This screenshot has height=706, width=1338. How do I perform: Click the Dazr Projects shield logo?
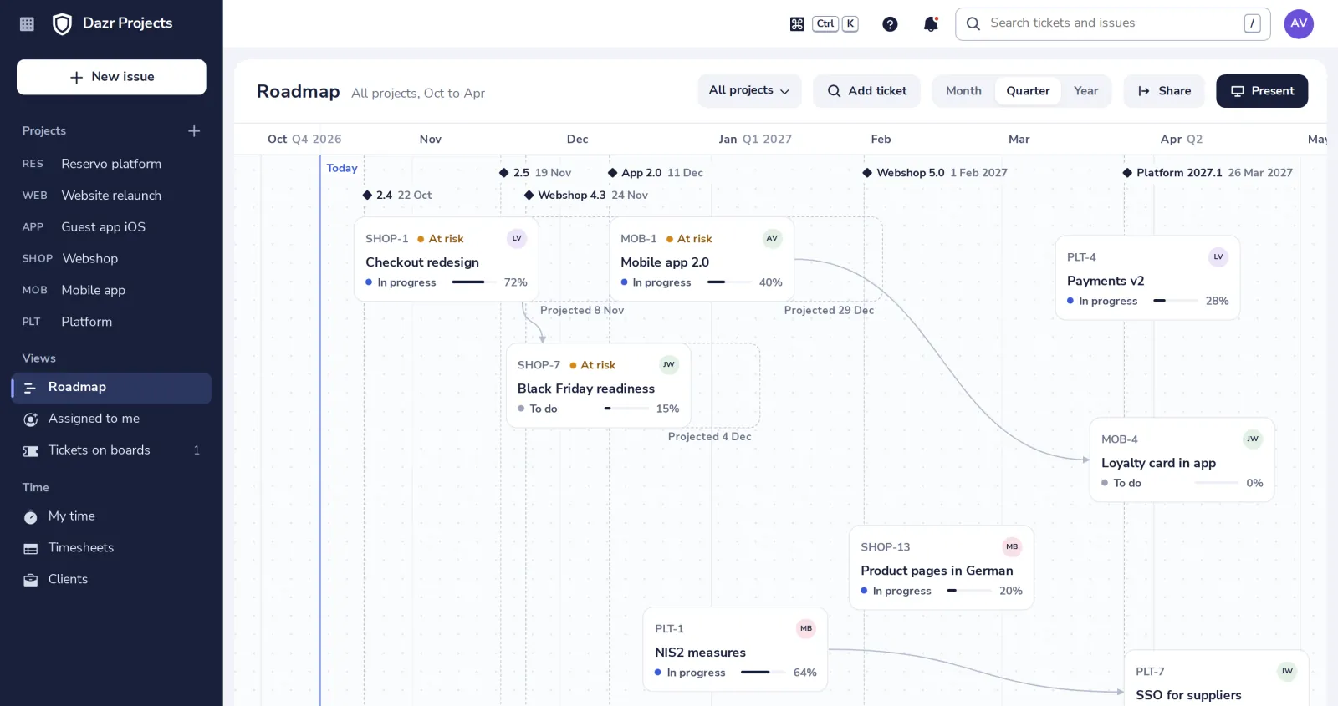pos(62,23)
